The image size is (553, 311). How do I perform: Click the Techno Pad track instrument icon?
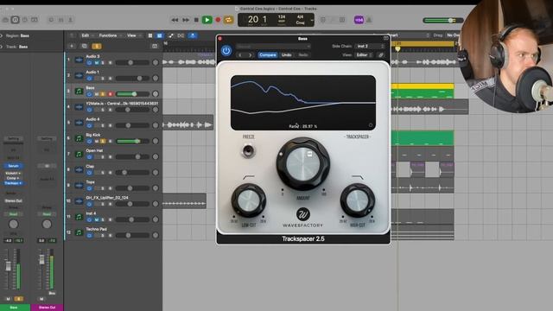point(79,232)
